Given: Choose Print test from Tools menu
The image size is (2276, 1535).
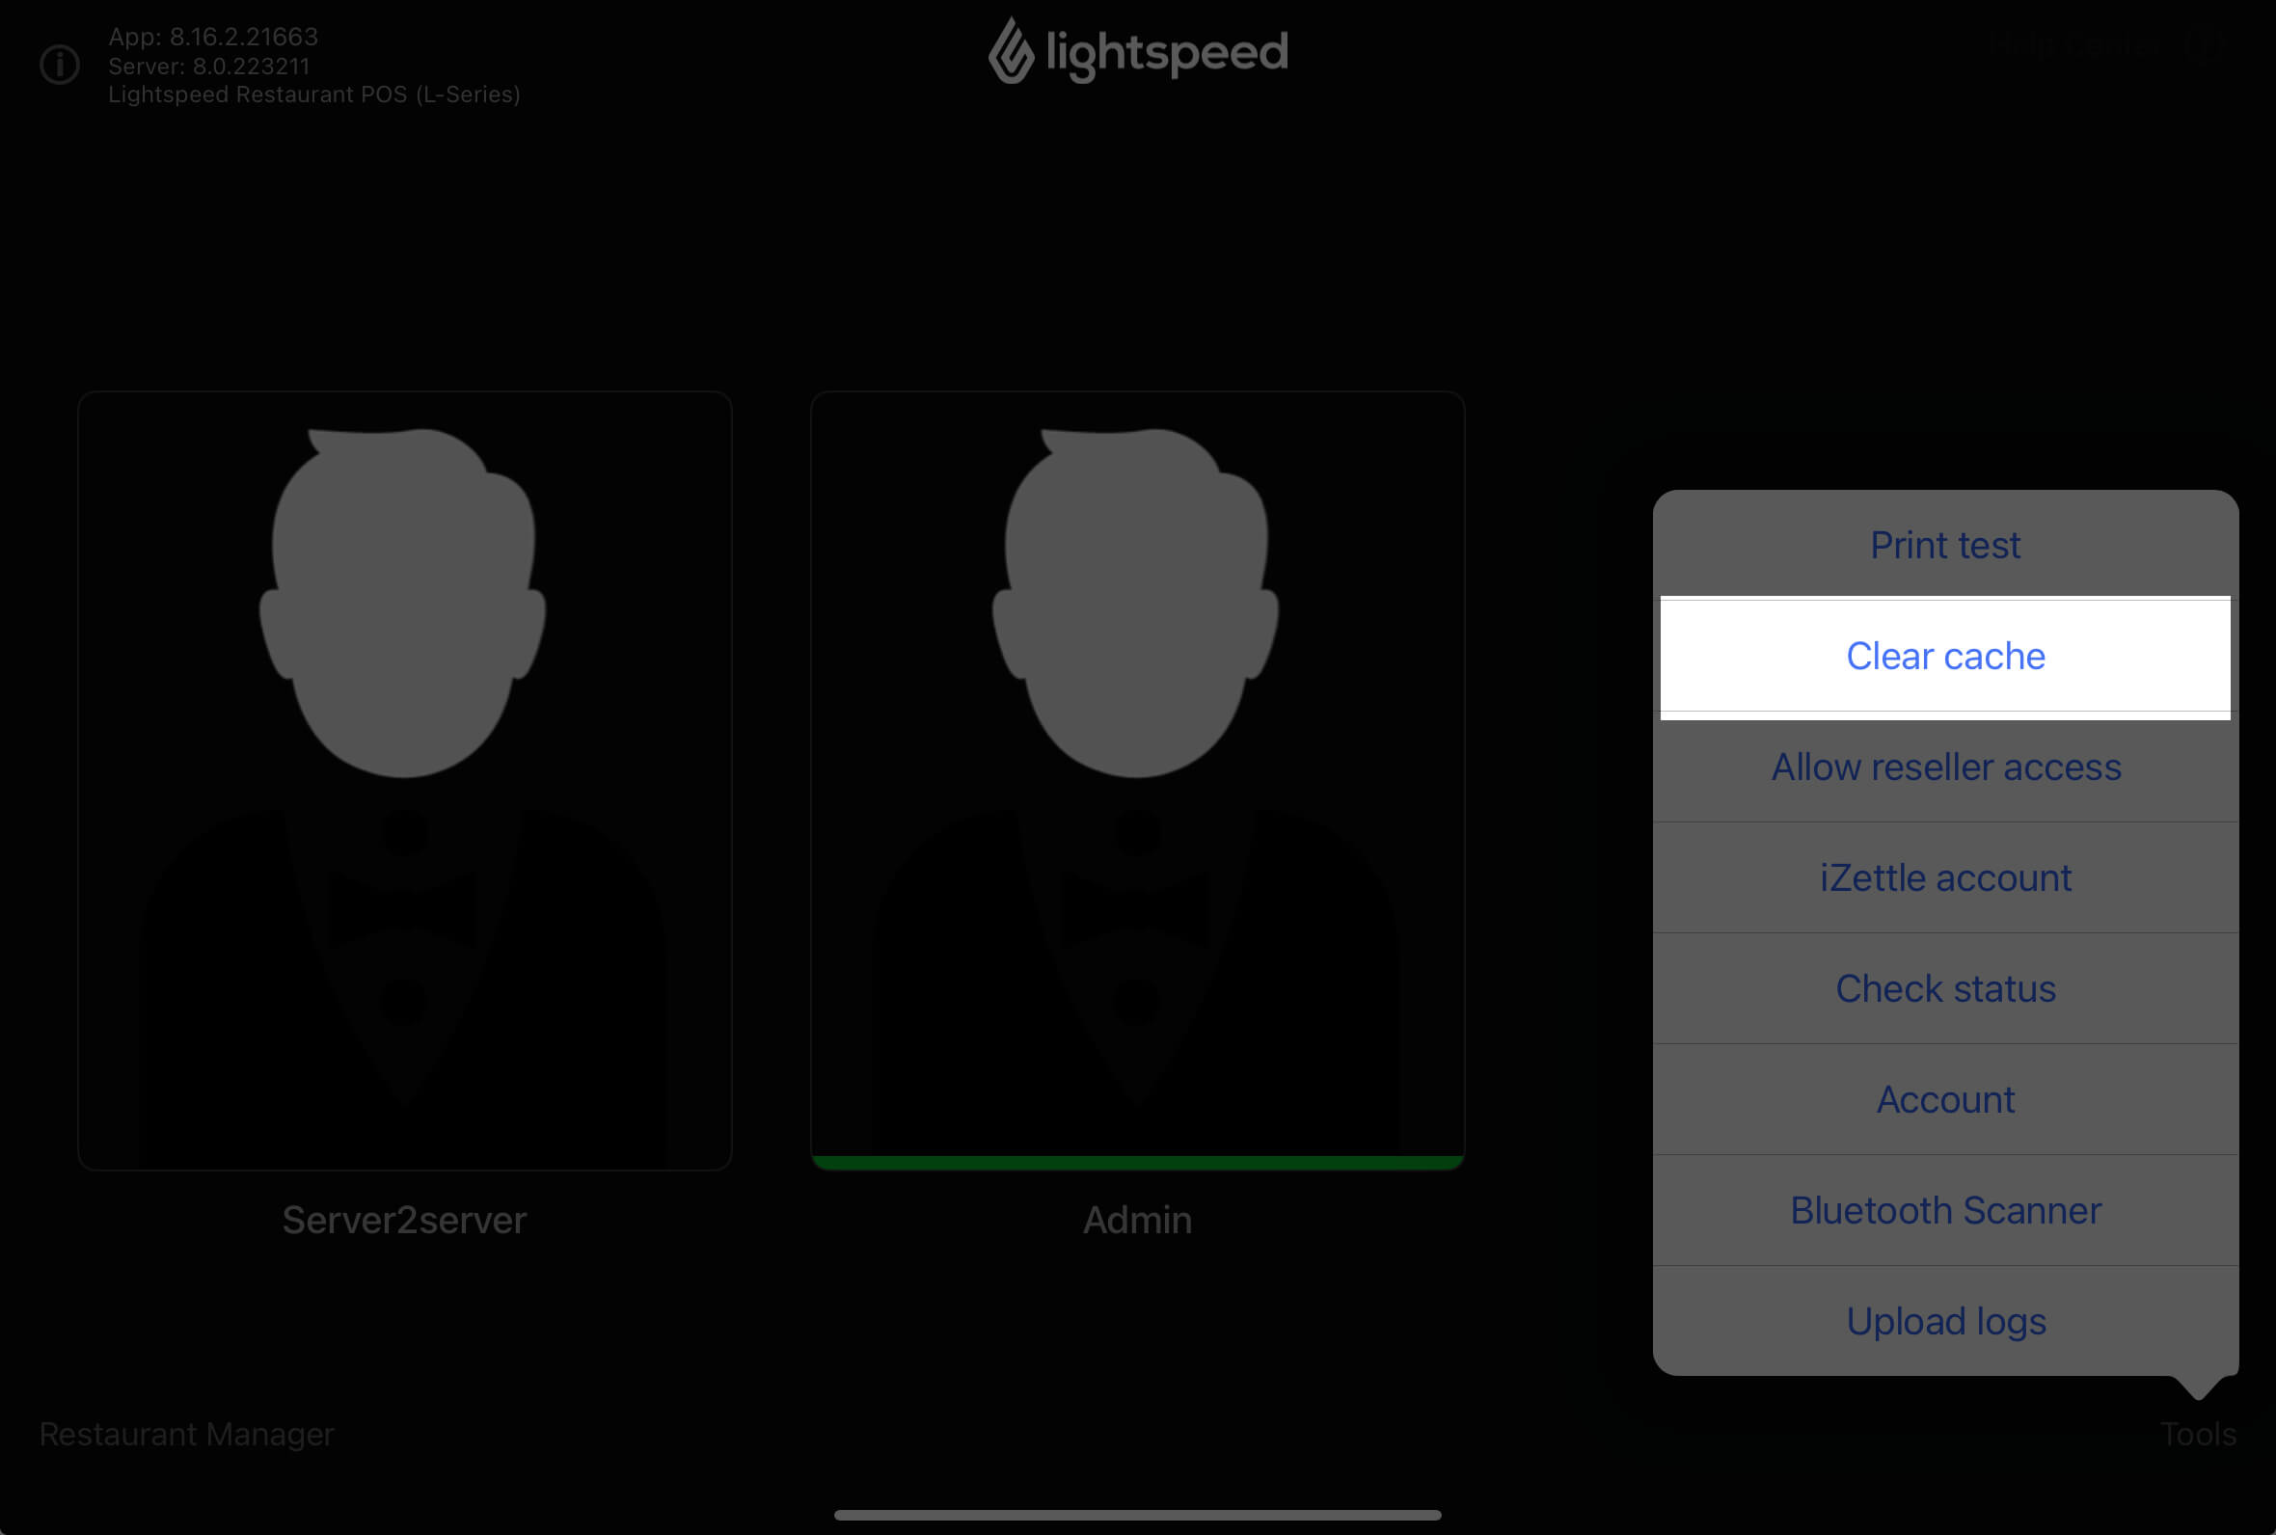Looking at the screenshot, I should coord(1944,546).
